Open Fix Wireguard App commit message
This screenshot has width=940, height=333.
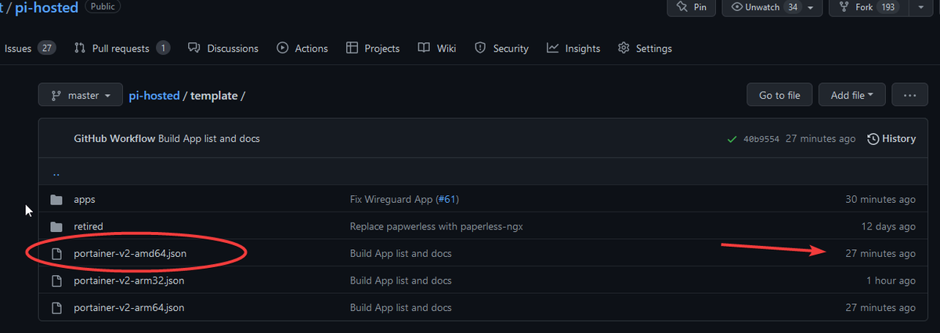point(391,200)
